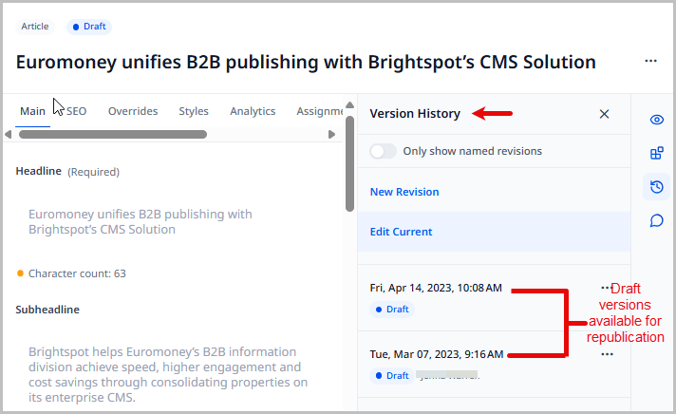The image size is (676, 414).
Task: Open the comments speech bubble icon
Action: tap(657, 221)
